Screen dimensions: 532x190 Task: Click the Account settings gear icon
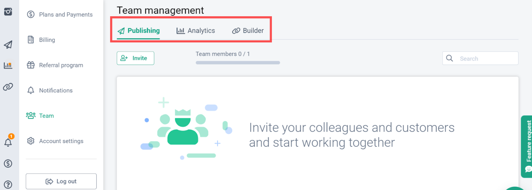point(31,141)
